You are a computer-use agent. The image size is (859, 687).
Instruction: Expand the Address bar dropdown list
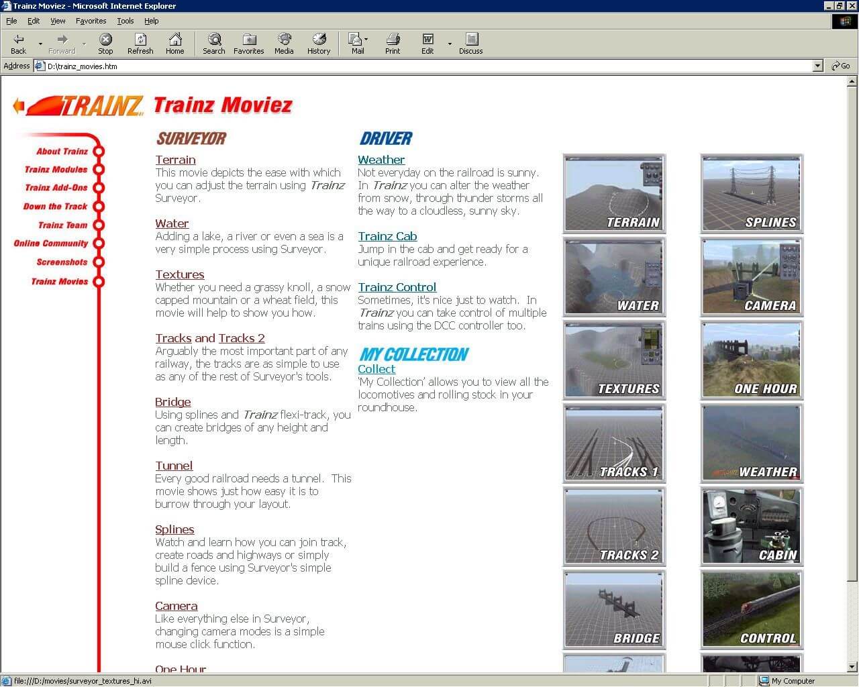coord(817,66)
